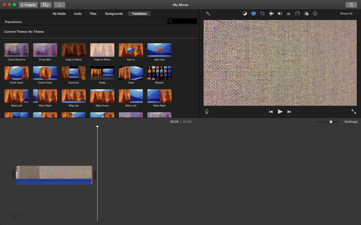Click Reset All adjustments
This screenshot has height=225, width=361.
(346, 14)
